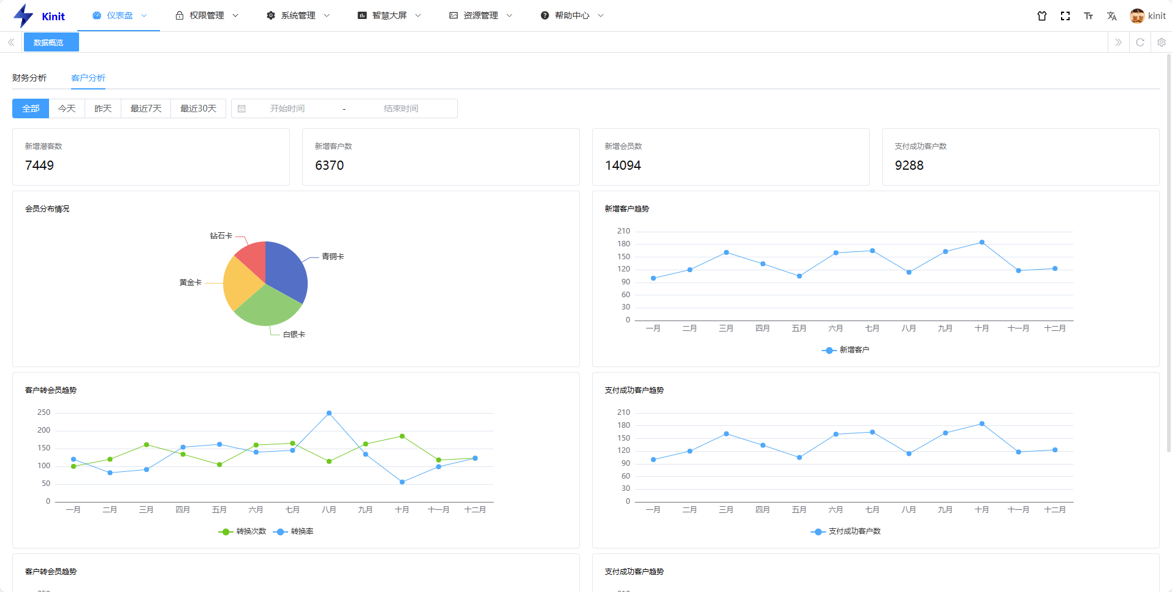Screen dimensions: 1172x592
Task: Select the 全部 time filter
Action: point(31,108)
